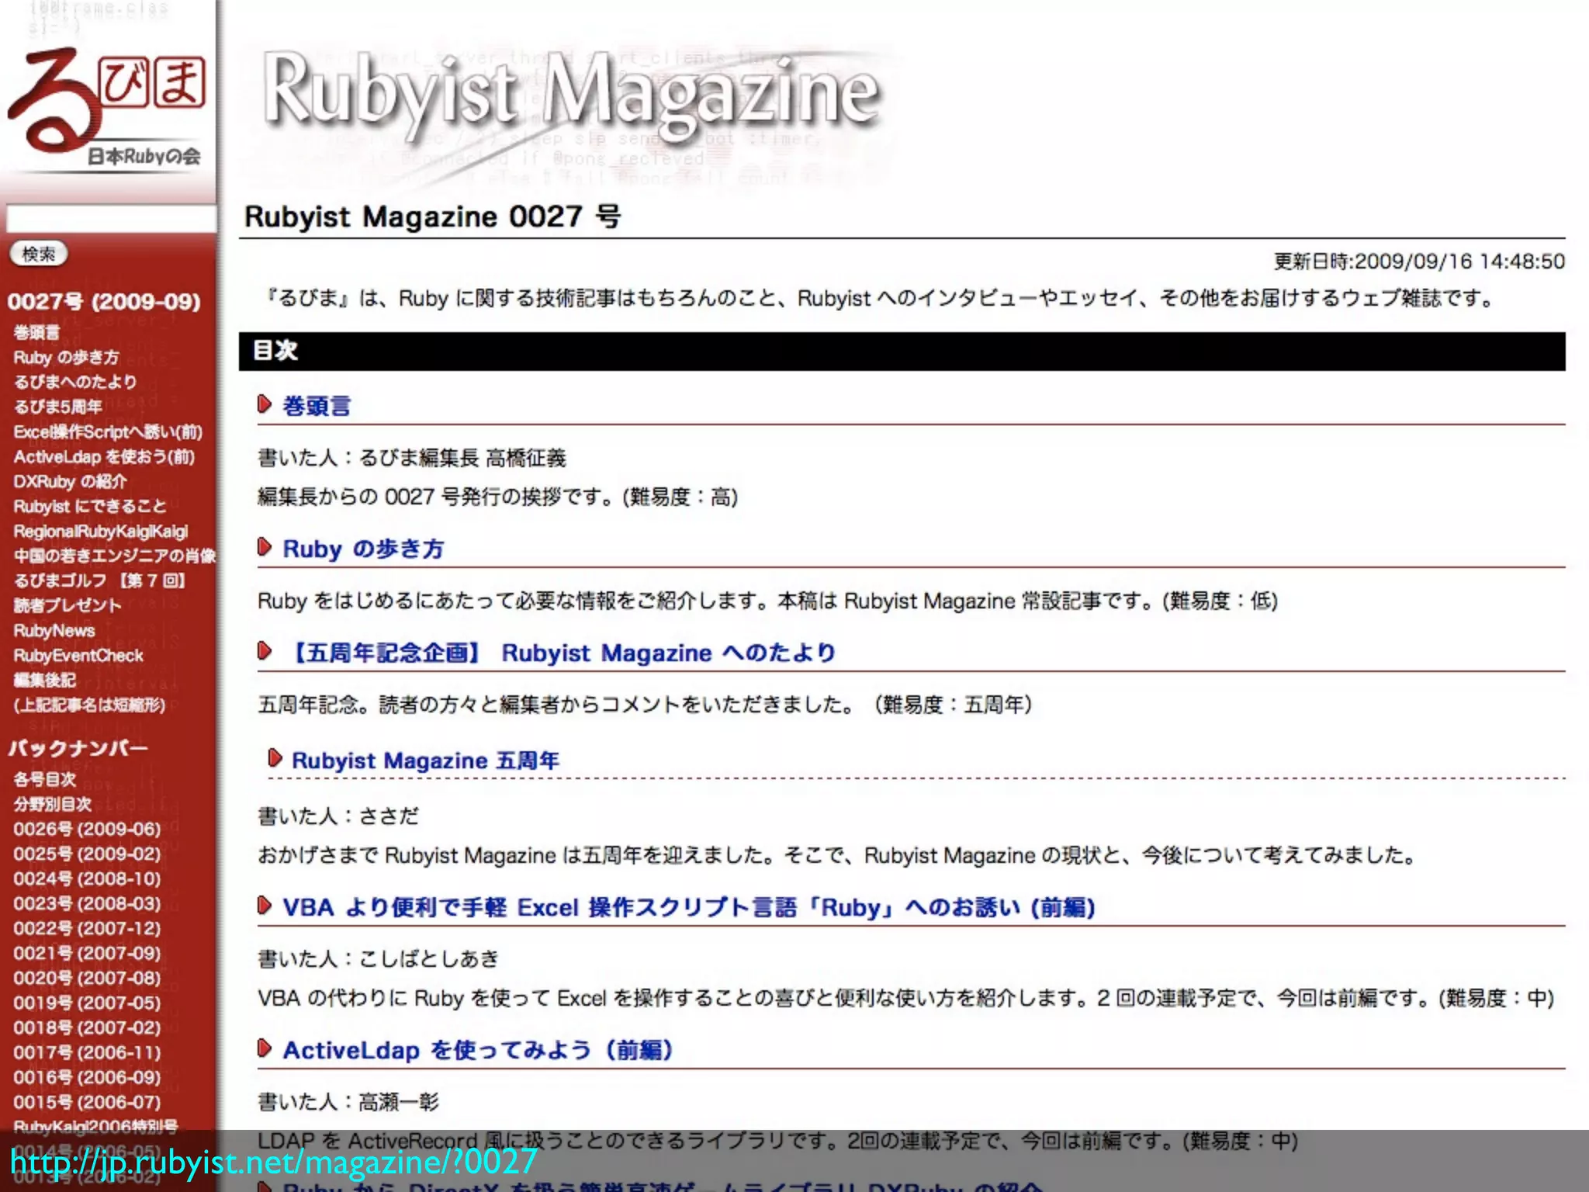The width and height of the screenshot is (1589, 1192).
Task: Open the 0027号 (2009-09) sidebar heading
Action: point(104,301)
